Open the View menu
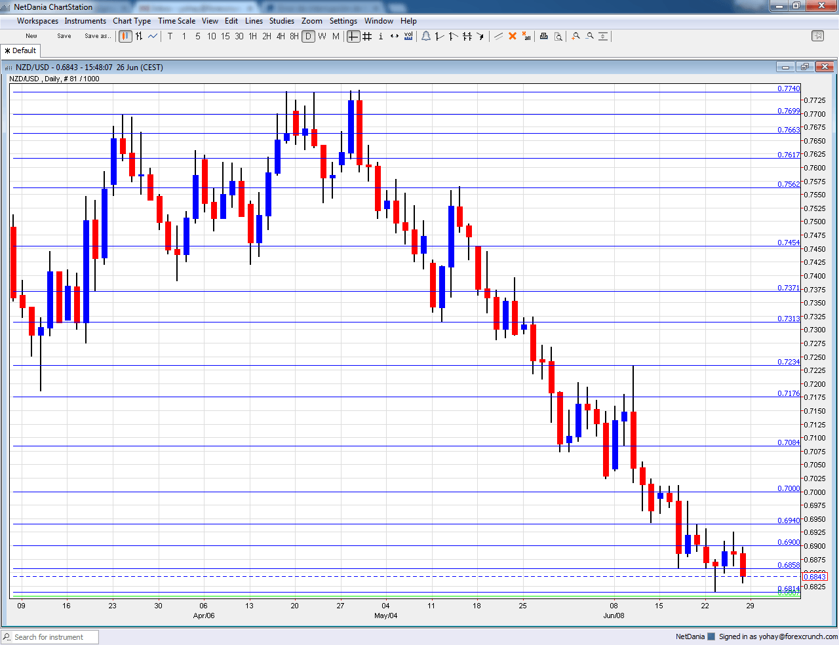Screen dimensions: 839x645 tap(210, 21)
